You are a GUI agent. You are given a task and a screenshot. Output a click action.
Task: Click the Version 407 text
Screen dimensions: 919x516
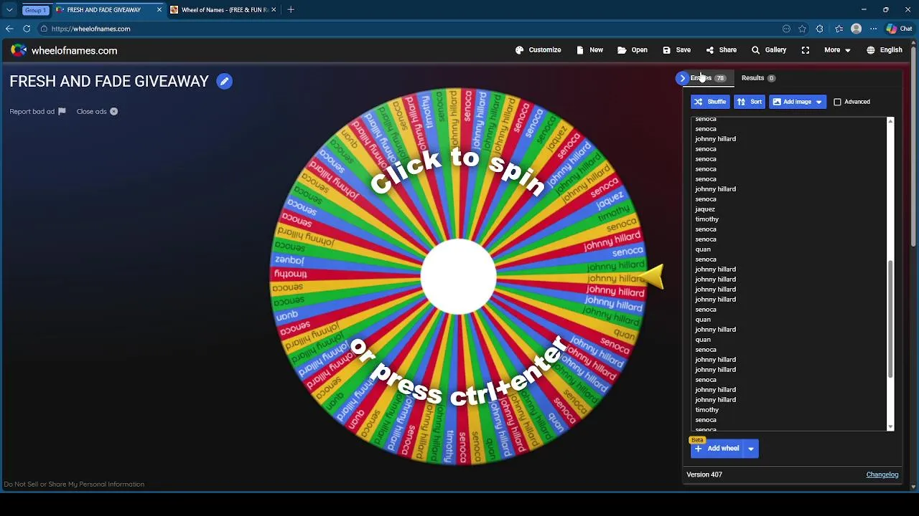coord(704,474)
